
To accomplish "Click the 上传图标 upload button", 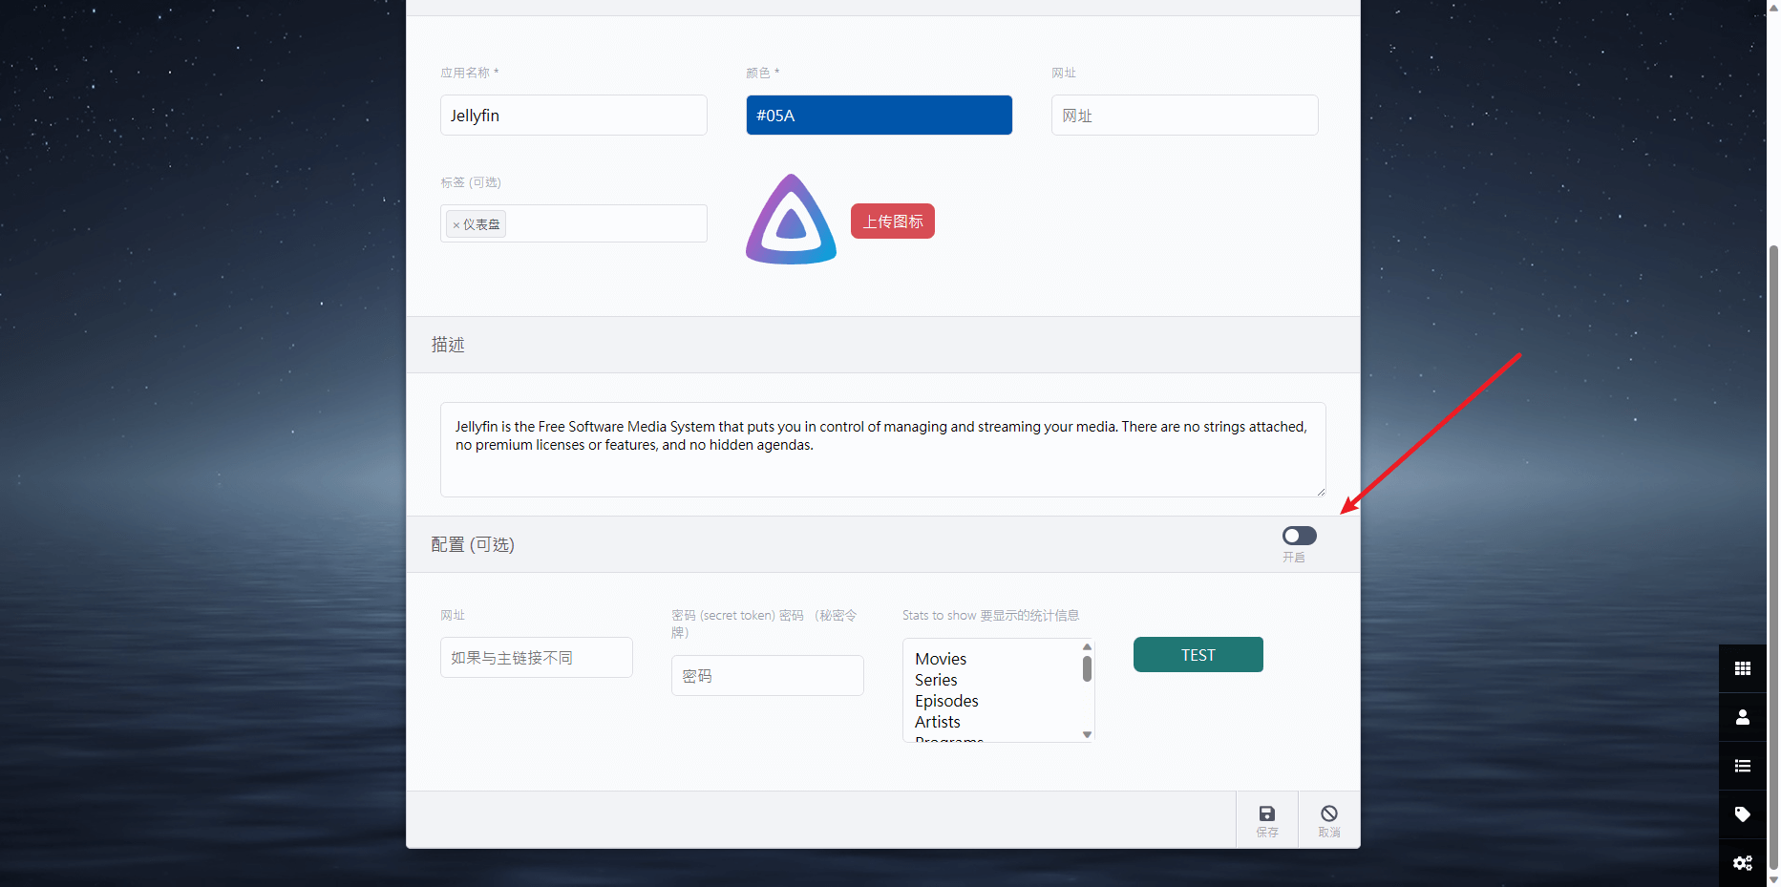I will pos(892,221).
